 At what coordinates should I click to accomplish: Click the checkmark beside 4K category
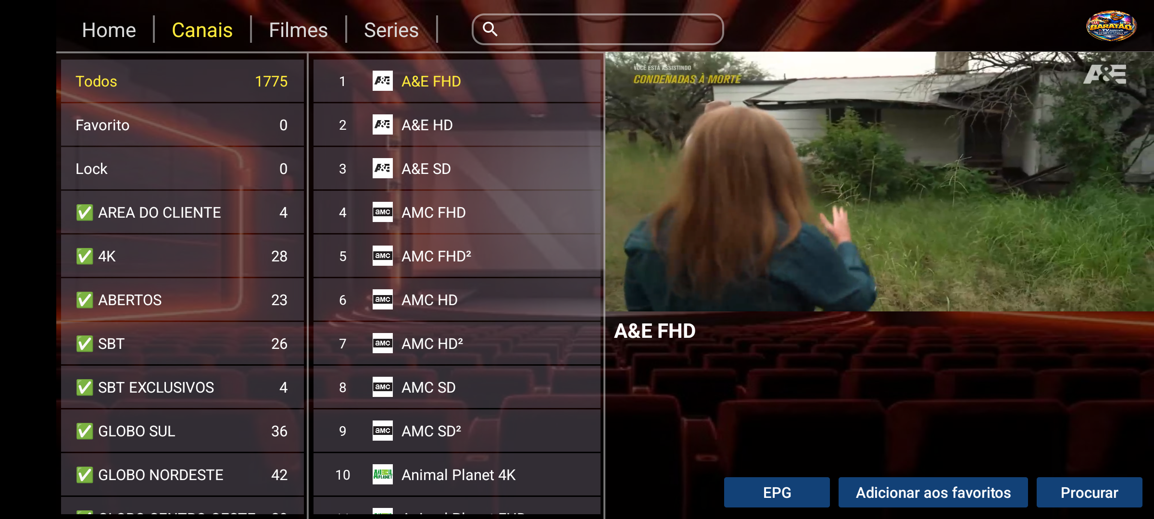point(84,256)
